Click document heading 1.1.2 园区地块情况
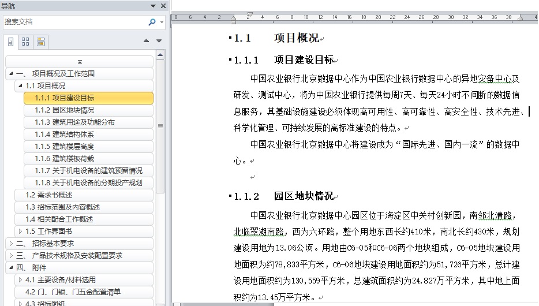This screenshot has height=306, width=539. point(283,196)
